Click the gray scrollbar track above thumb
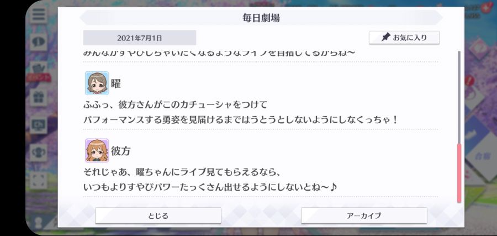The image size is (497, 236). tap(459, 97)
